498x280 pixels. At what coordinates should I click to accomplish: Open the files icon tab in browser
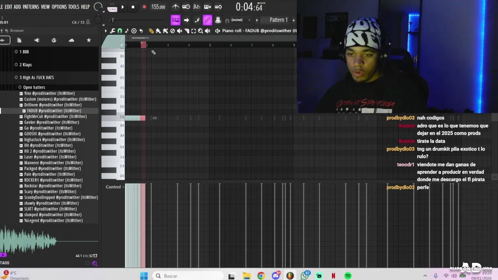pos(19,40)
